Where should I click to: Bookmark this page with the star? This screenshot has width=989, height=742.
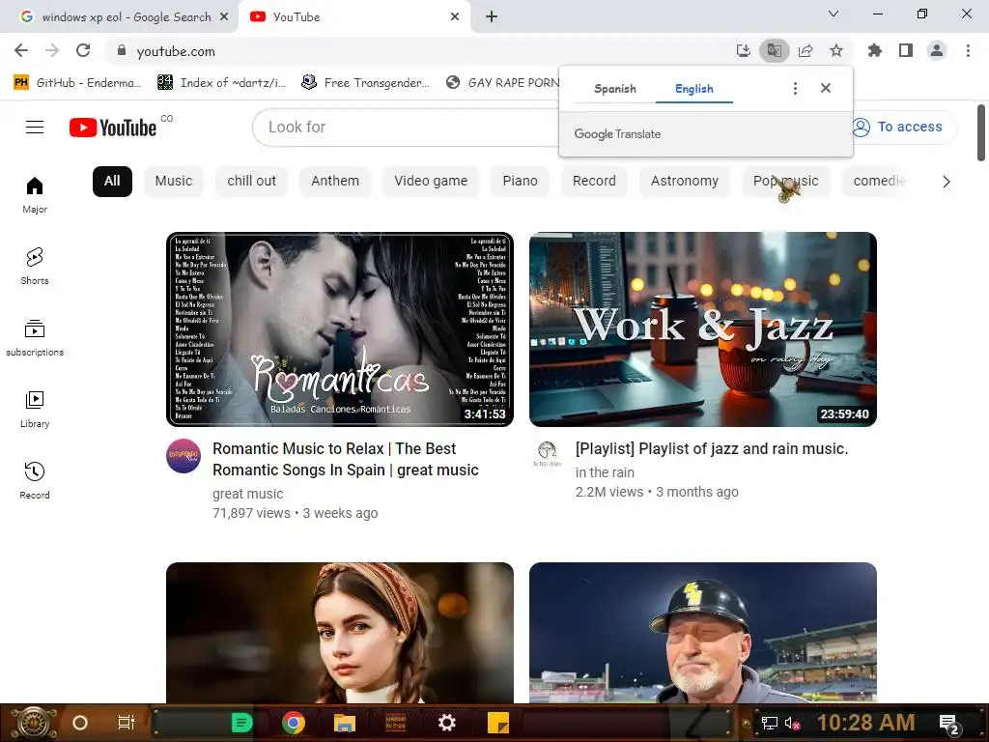pos(836,50)
